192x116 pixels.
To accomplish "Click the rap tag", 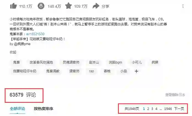I will 92,71.
